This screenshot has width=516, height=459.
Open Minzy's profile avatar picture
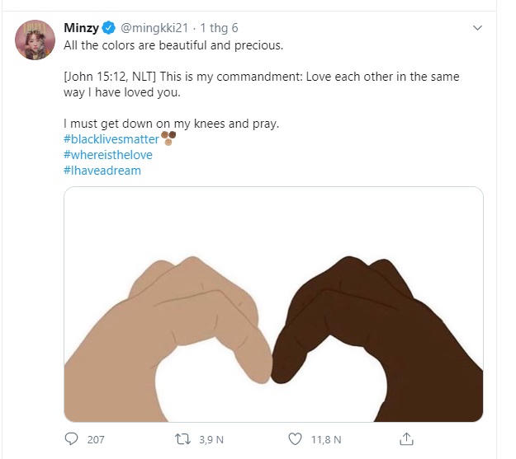coord(35,40)
